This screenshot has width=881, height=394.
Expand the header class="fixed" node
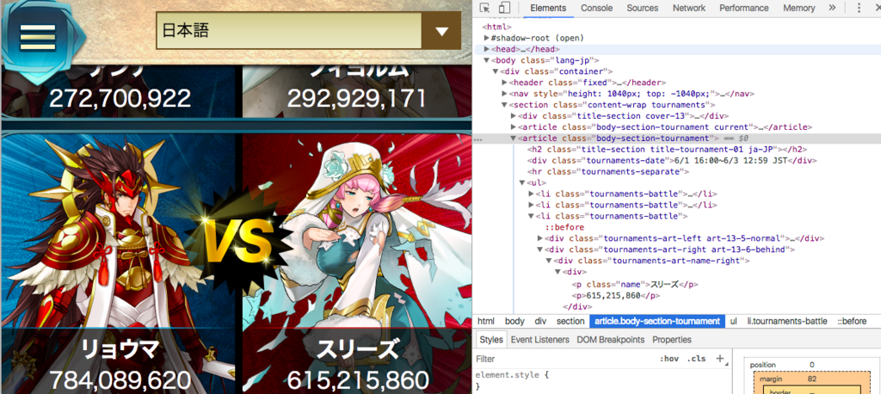click(x=504, y=83)
